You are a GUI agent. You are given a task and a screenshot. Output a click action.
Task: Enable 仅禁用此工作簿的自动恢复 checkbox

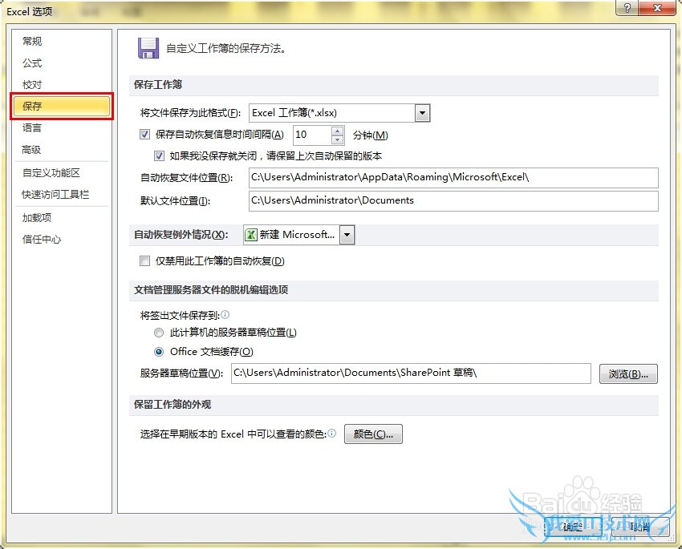click(x=145, y=260)
